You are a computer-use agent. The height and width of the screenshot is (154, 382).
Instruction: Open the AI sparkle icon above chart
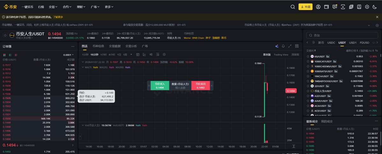[277, 46]
